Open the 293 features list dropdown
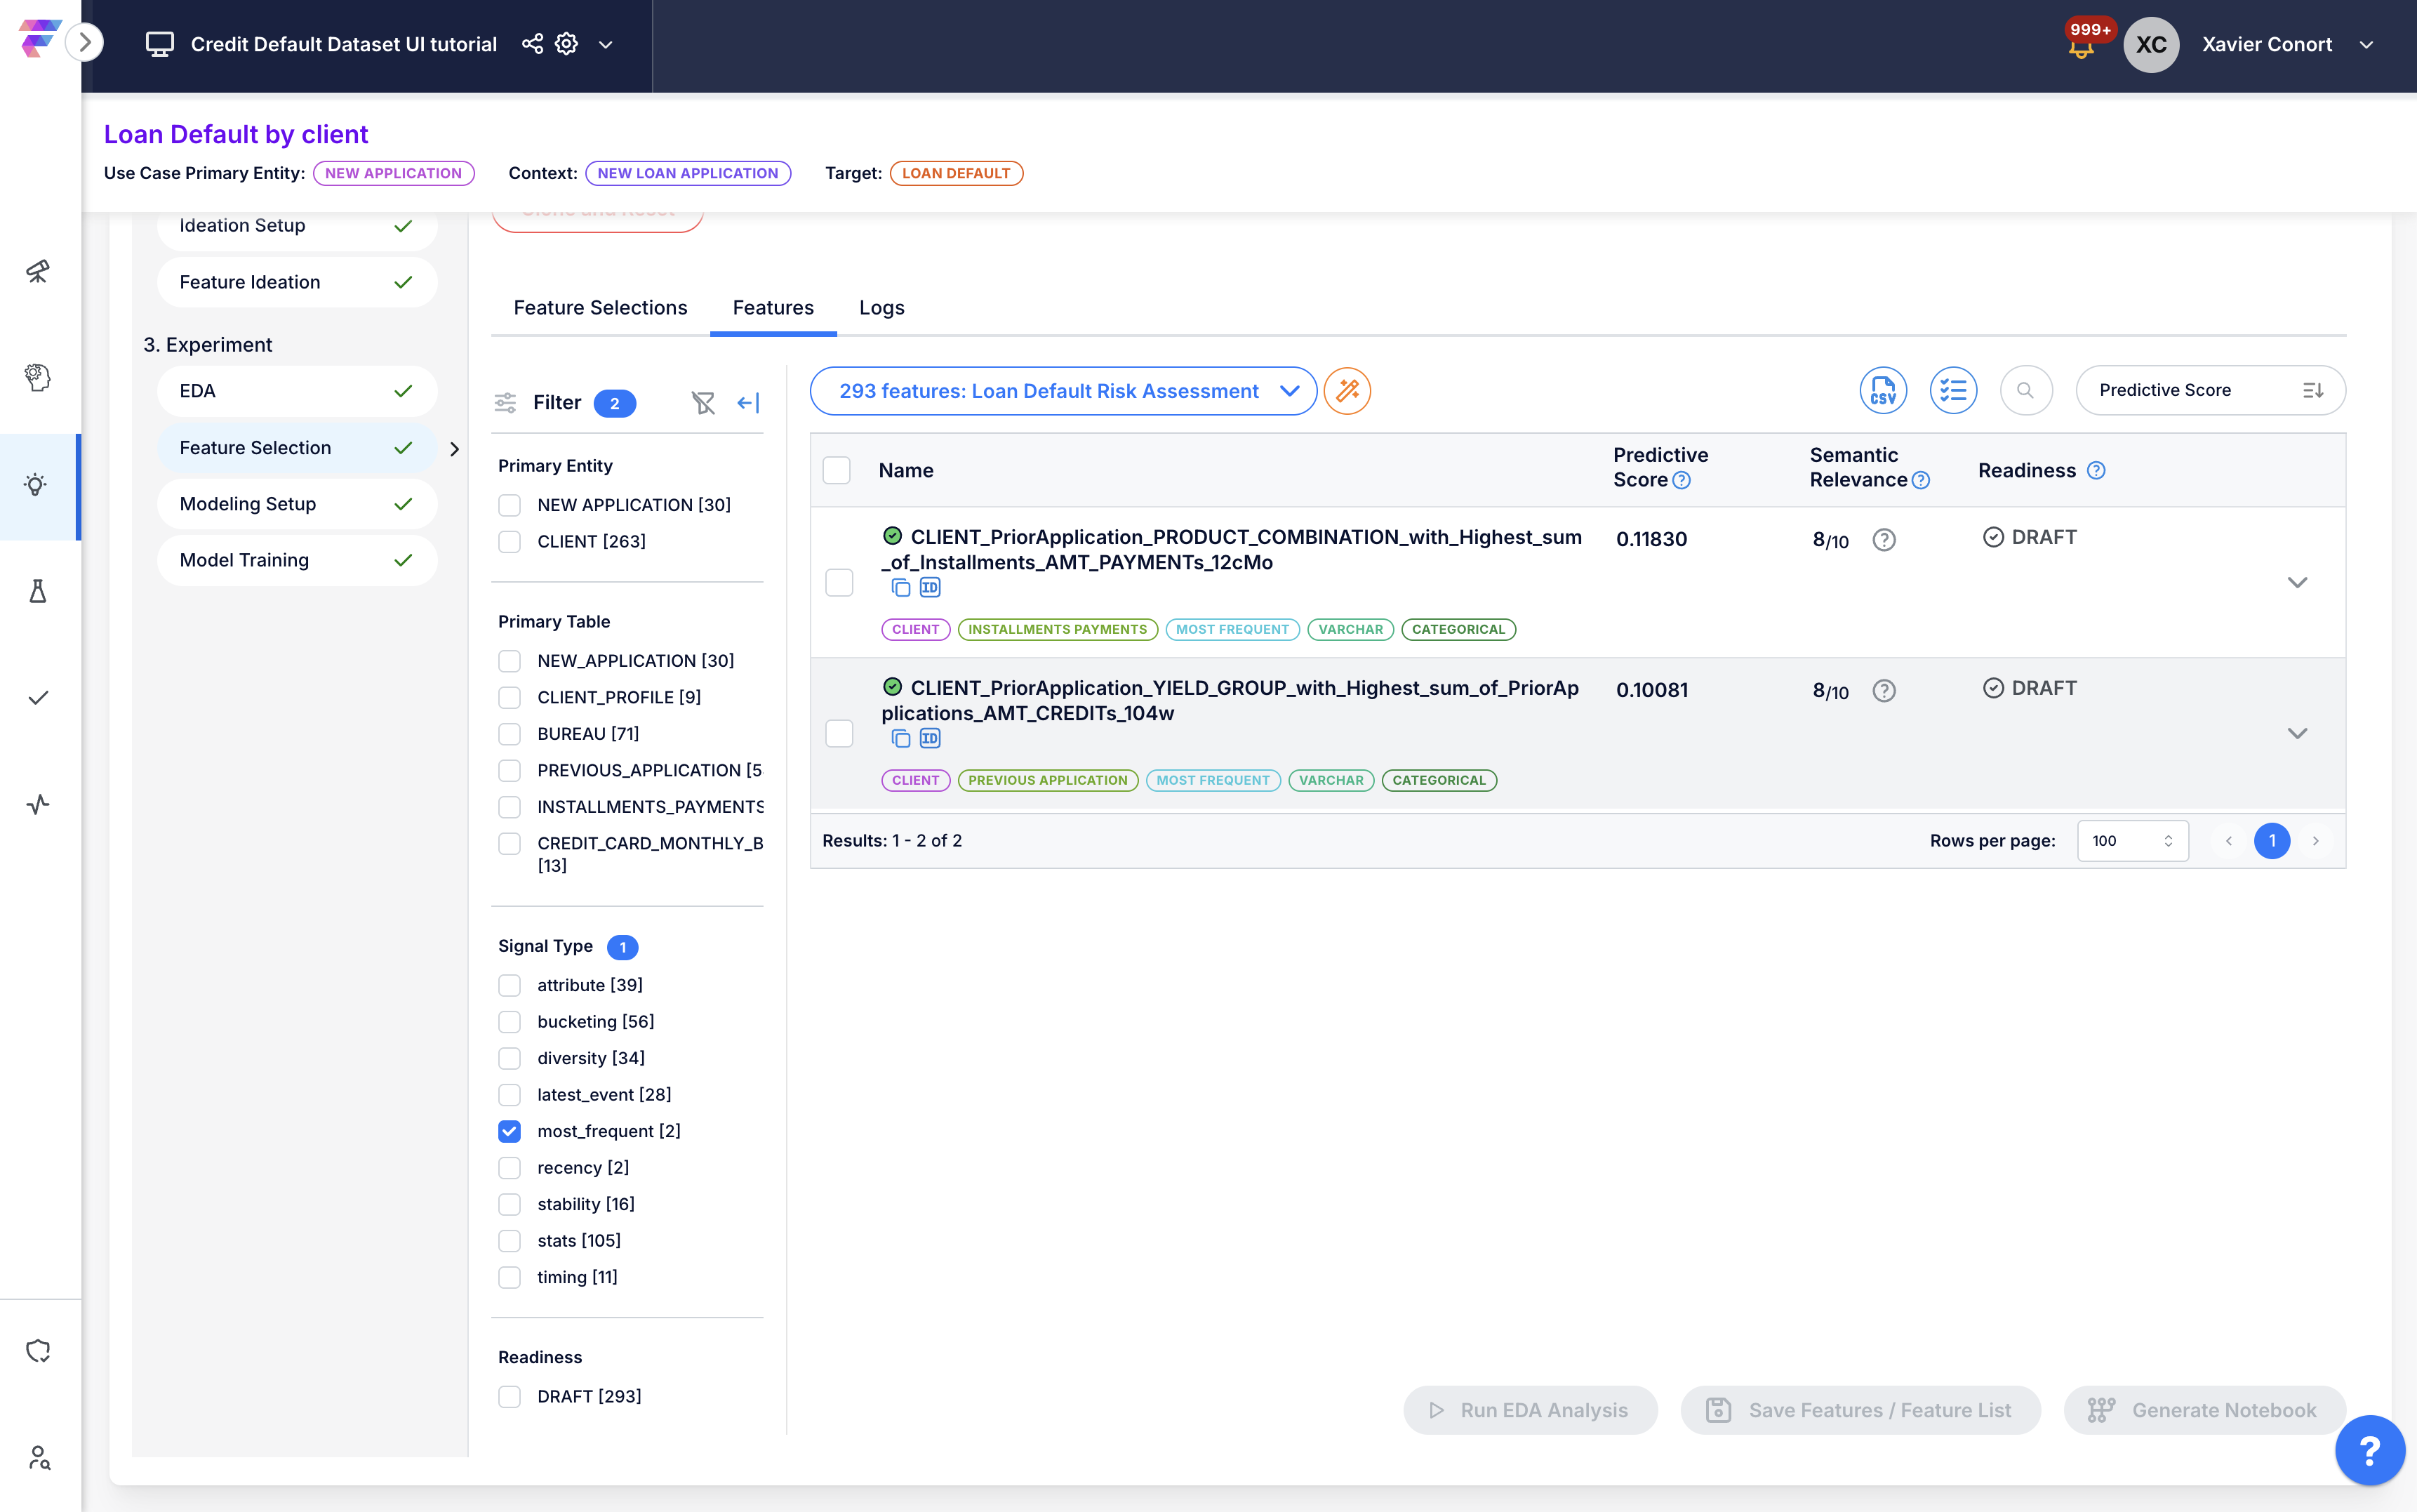Image resolution: width=2417 pixels, height=1512 pixels. pos(1063,391)
